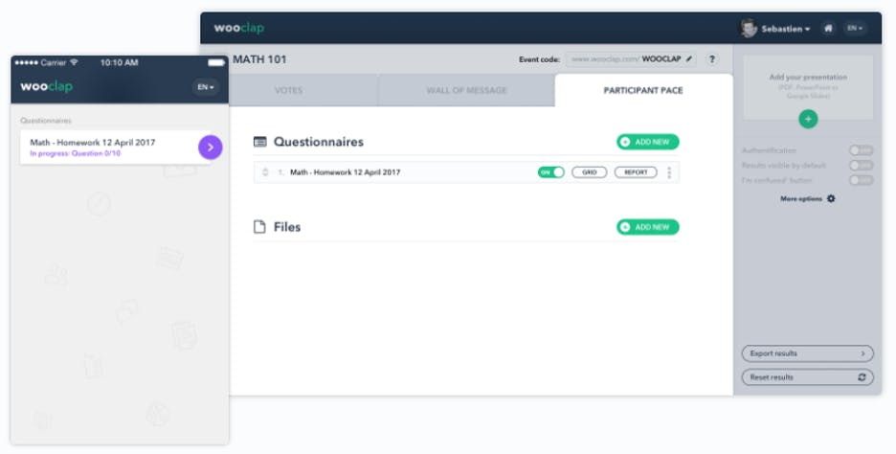Open EN language dropdown on phone screen
896x454 pixels.
[205, 87]
